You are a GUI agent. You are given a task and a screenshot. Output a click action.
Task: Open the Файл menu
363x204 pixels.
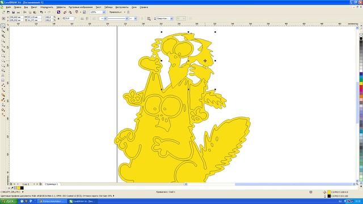click(x=9, y=7)
